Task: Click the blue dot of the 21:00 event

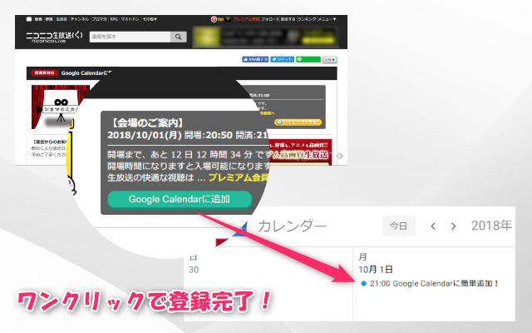Action: click(364, 283)
